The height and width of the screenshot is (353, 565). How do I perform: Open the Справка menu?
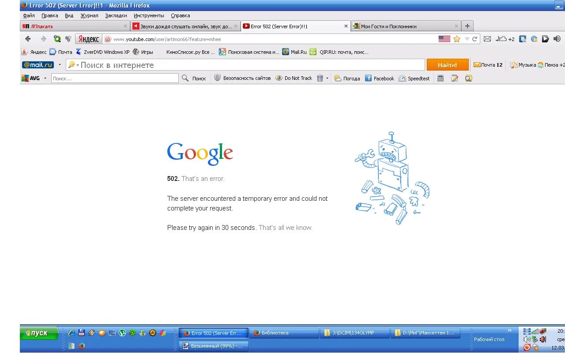pos(180,15)
